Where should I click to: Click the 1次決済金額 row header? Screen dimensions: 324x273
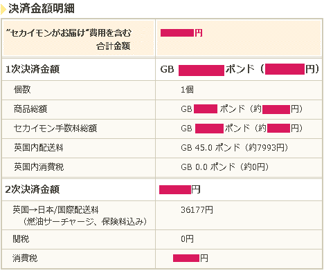[x=33, y=69]
